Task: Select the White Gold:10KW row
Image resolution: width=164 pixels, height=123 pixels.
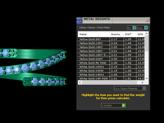Action: coord(111,71)
